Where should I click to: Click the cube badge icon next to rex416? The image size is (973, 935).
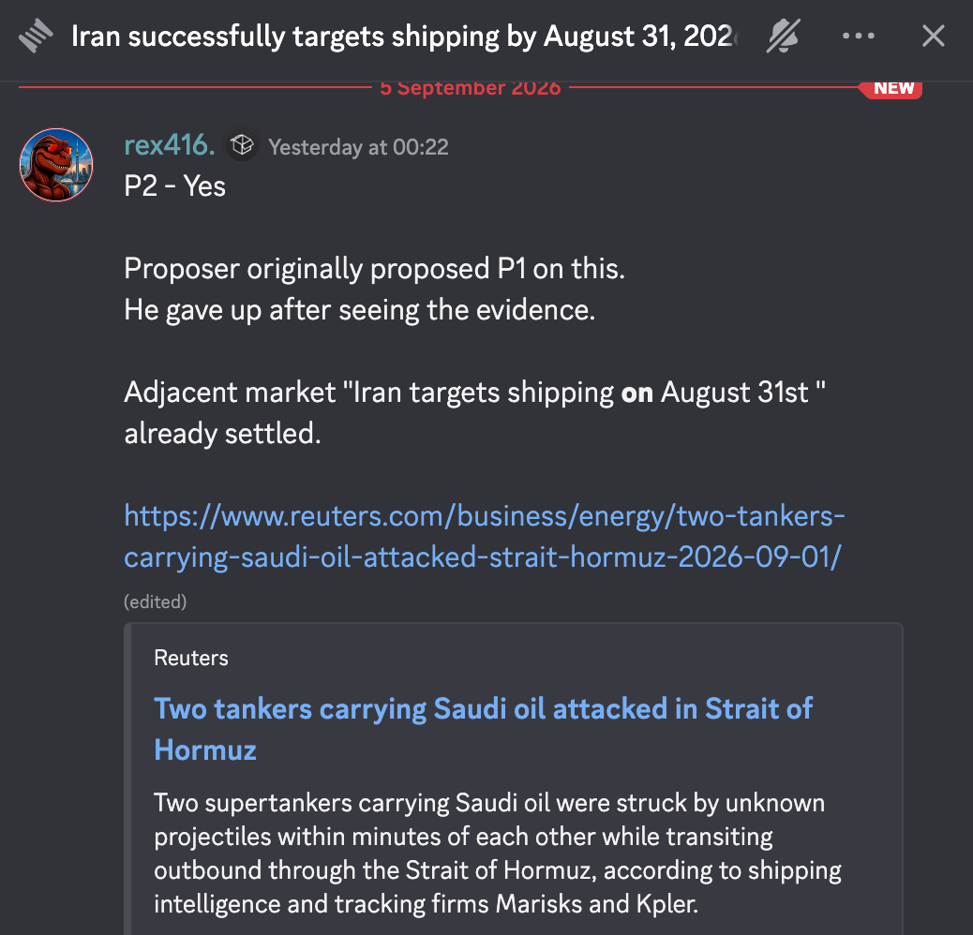click(x=242, y=145)
